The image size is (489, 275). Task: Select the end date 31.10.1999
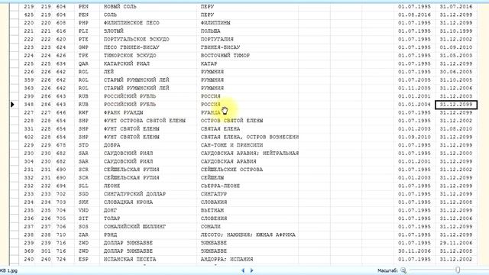tap(456, 31)
